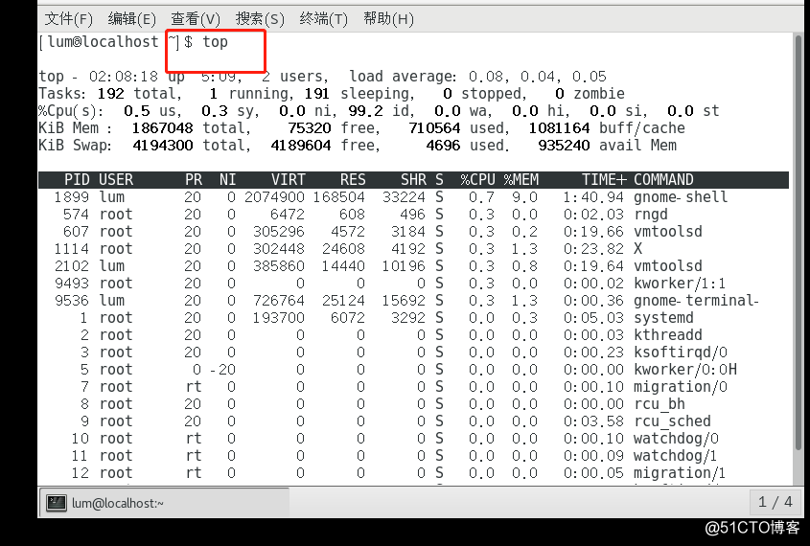Image resolution: width=810 pixels, height=546 pixels.
Task: Click the 192 total tasks value
Action: (x=110, y=94)
